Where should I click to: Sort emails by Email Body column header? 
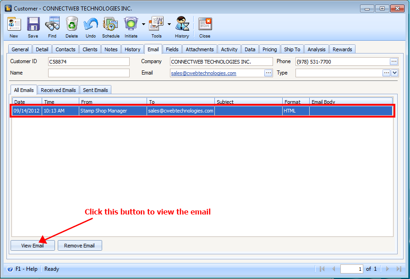pyautogui.click(x=351, y=102)
